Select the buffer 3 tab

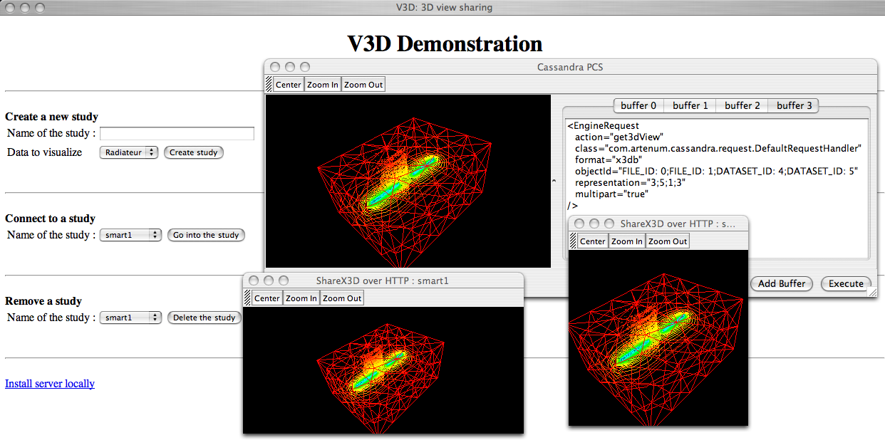click(x=794, y=105)
